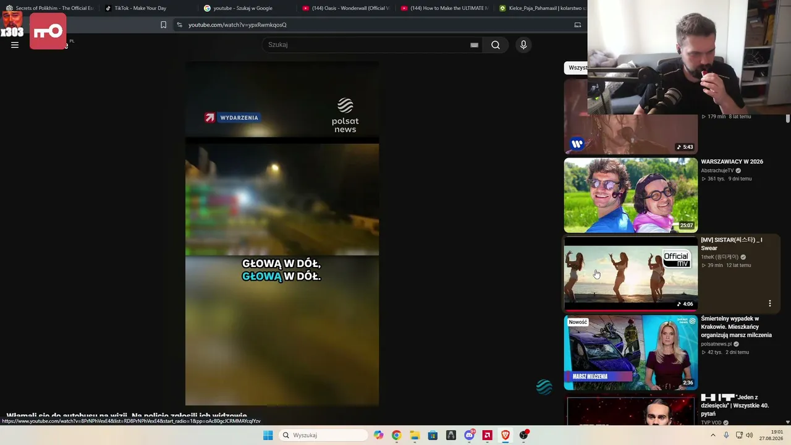Open the clock and date in taskbar
This screenshot has width=791, height=445.
pyautogui.click(x=771, y=435)
